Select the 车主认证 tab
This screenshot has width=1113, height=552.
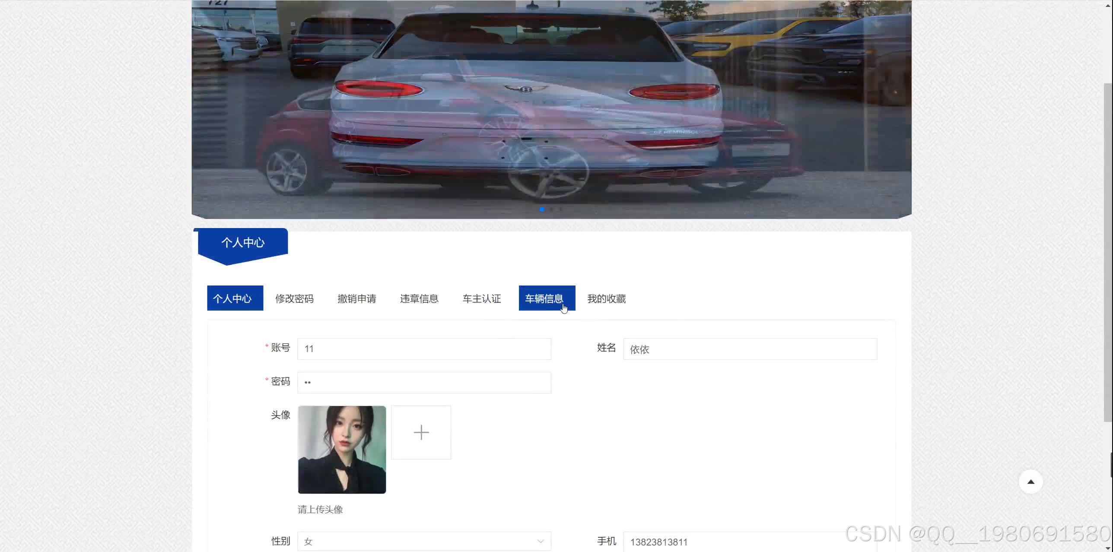click(481, 298)
